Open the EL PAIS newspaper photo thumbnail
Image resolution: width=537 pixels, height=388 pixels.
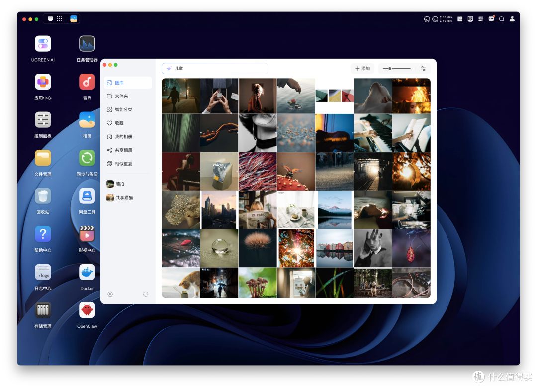[258, 210]
